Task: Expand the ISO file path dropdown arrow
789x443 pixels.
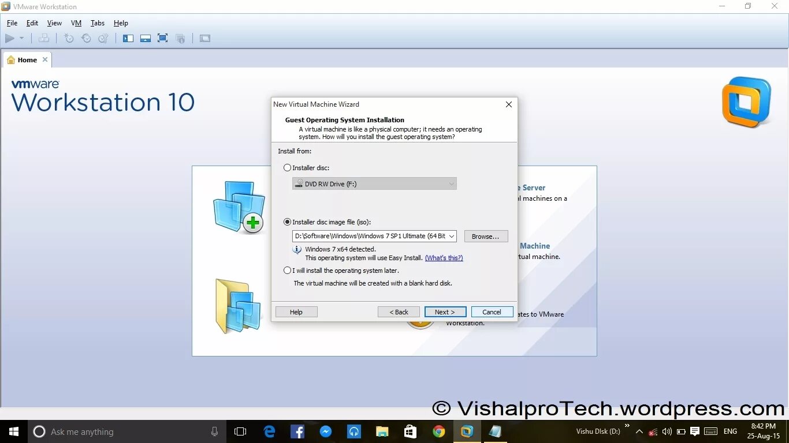Action: (x=451, y=236)
